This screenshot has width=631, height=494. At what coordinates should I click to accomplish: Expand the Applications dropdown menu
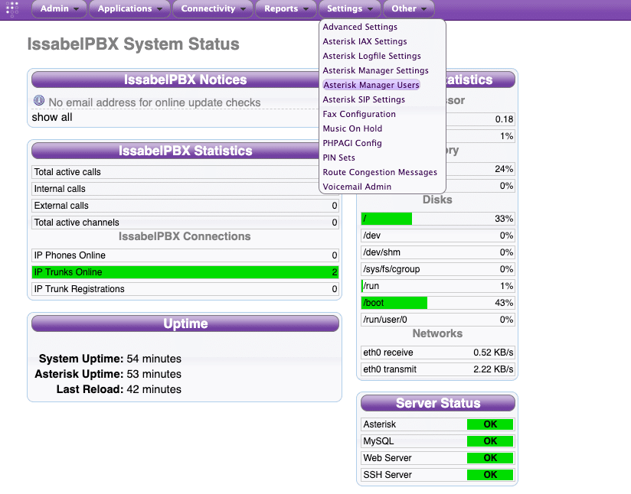[129, 9]
